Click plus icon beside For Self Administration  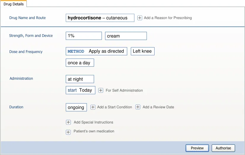pyautogui.click(x=101, y=90)
